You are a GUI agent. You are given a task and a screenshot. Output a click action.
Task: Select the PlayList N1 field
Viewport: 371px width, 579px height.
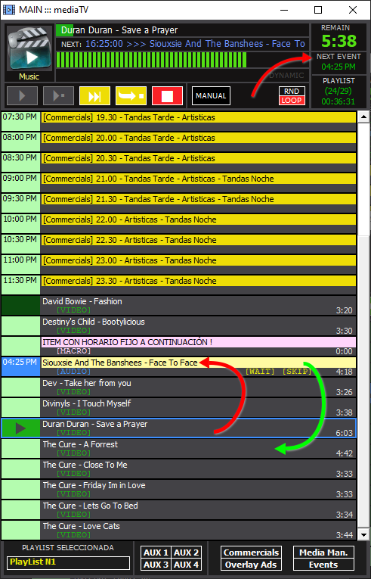pyautogui.click(x=68, y=562)
